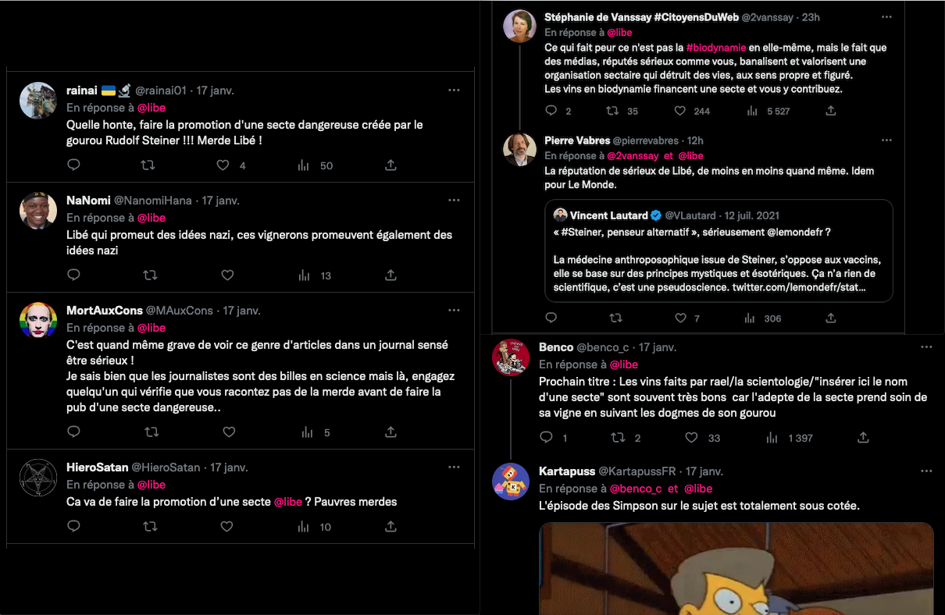This screenshot has width=945, height=615.
Task: Open @benco_c mention in Kartapuss's reply
Action: [x=636, y=489]
